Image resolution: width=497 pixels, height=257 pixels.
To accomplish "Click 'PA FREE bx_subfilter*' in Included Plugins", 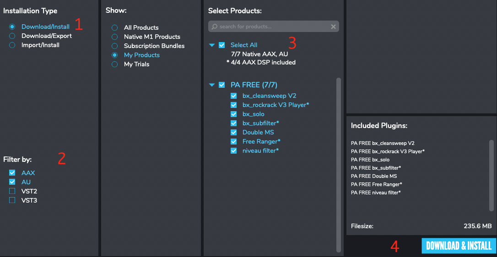I will 376,168.
